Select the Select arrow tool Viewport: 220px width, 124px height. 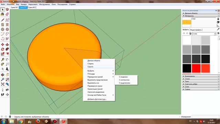click(2, 9)
